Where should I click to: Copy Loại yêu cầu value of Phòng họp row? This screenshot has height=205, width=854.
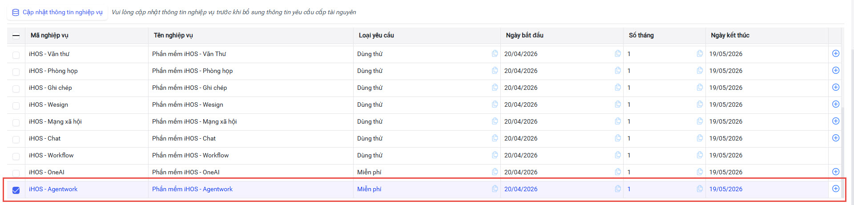click(x=495, y=70)
